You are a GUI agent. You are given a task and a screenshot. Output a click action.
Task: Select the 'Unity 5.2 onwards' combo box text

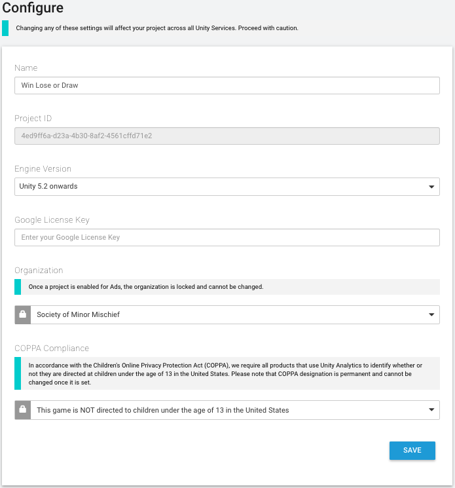(48, 187)
